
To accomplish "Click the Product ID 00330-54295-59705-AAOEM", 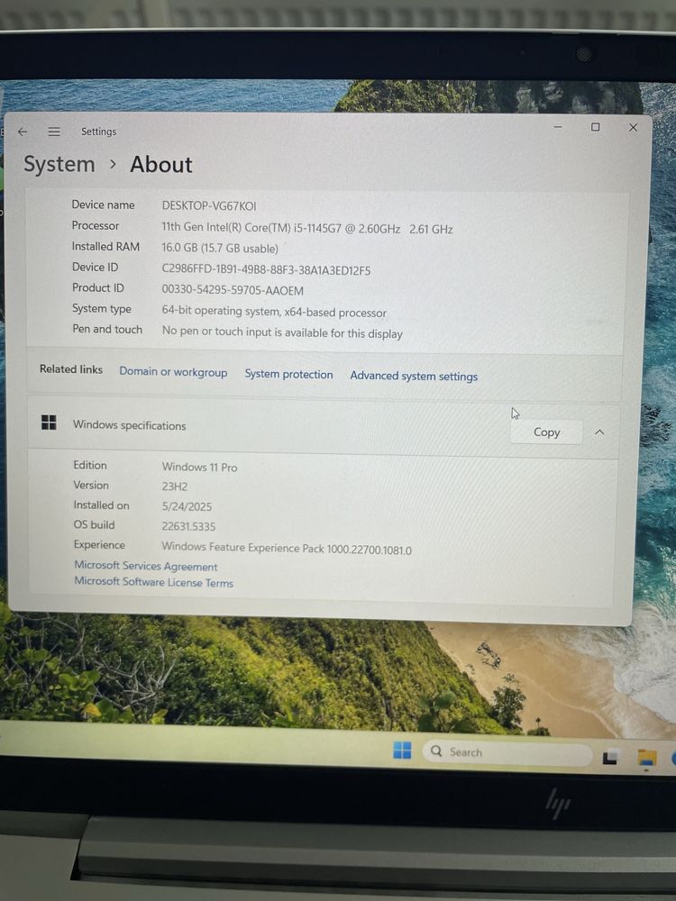I will [x=233, y=290].
